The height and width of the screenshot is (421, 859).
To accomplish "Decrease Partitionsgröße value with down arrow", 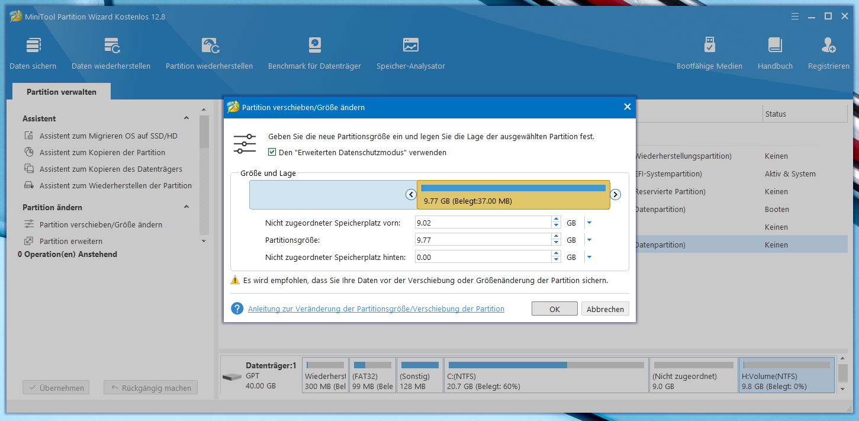I will (556, 243).
